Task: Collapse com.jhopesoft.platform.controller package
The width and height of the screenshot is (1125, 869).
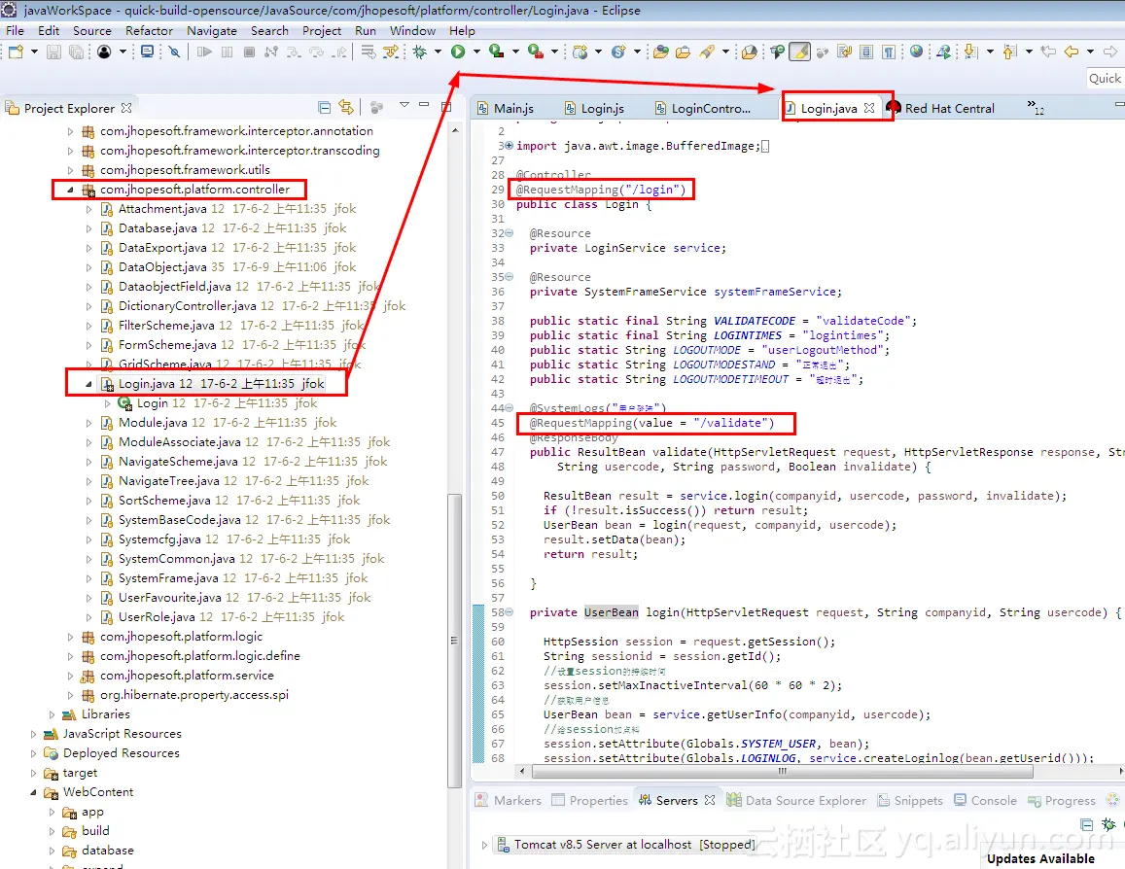Action: click(70, 190)
